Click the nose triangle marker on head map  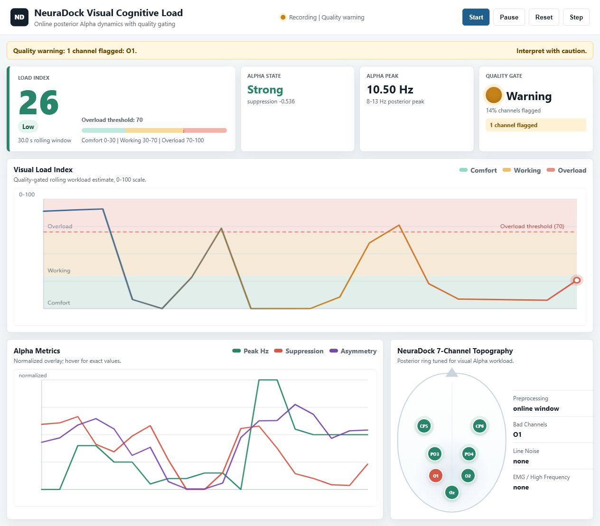coord(452,373)
